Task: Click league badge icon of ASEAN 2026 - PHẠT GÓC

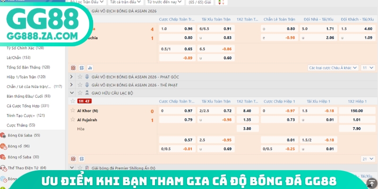Action: [x=87, y=77]
